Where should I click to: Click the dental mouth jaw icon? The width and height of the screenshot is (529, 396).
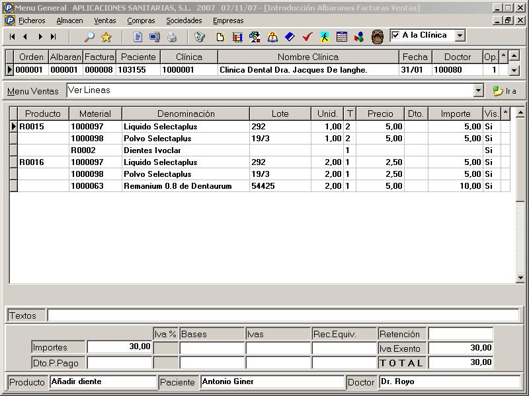[x=377, y=37]
